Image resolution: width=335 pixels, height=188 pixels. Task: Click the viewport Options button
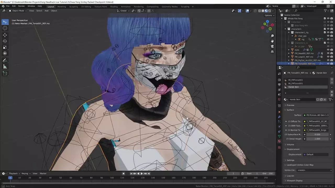269,15
